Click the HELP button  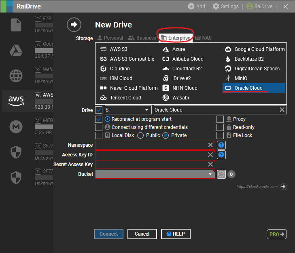coord(176,234)
